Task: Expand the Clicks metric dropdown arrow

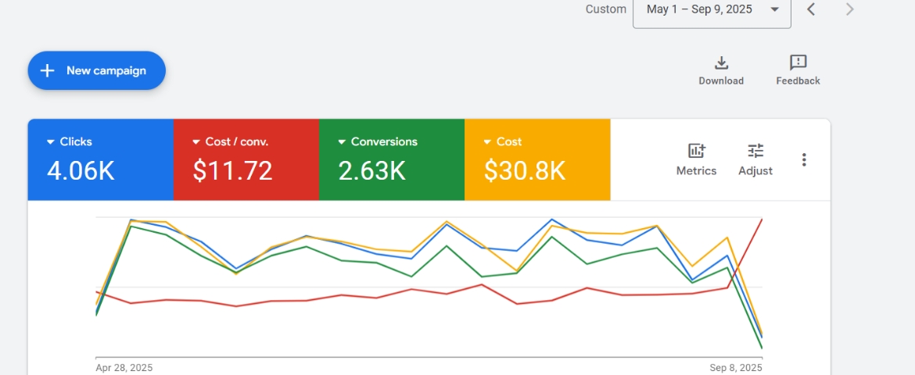Action: tap(51, 142)
